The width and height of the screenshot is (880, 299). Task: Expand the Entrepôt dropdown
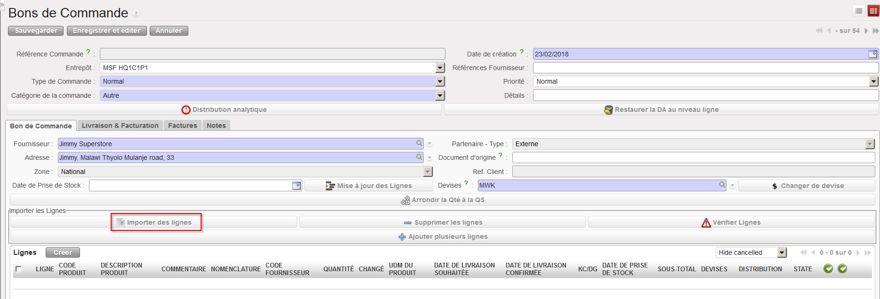coord(440,68)
